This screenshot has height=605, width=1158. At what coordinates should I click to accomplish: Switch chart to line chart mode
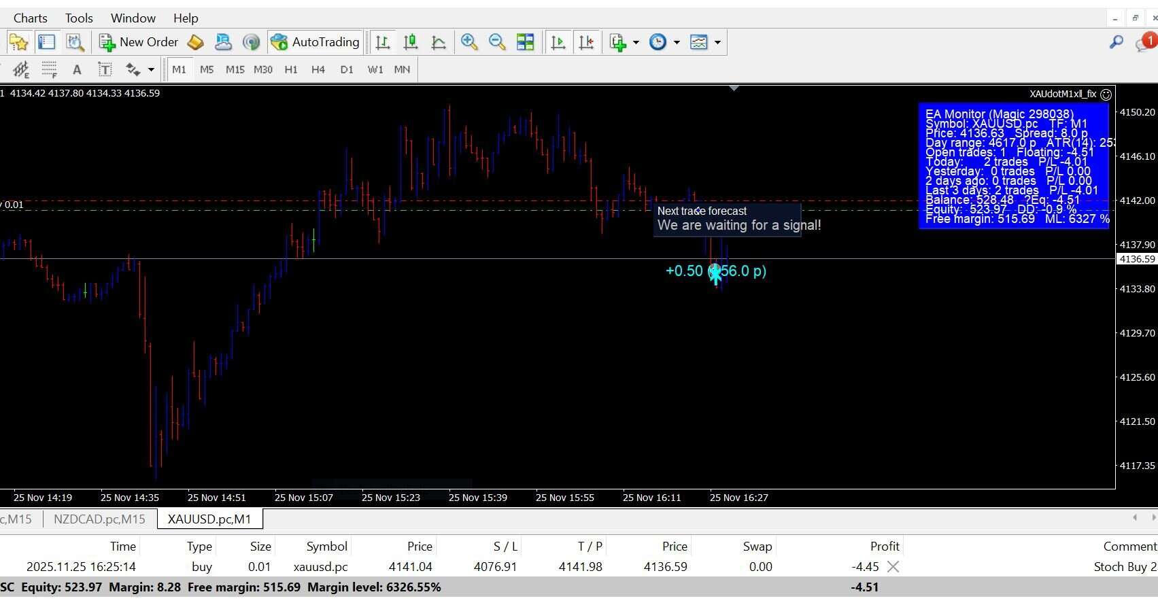439,42
